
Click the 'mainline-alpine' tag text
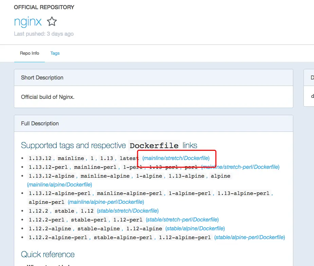pyautogui.click(x=105, y=176)
